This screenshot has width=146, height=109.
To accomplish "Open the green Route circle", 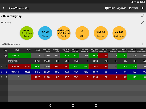I will pos(27,33).
